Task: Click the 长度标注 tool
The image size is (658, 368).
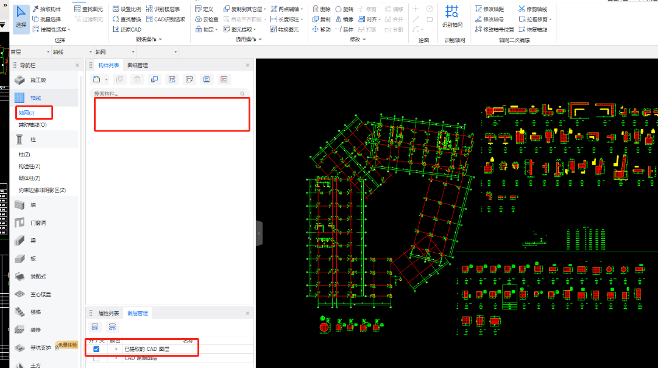Action: click(286, 19)
